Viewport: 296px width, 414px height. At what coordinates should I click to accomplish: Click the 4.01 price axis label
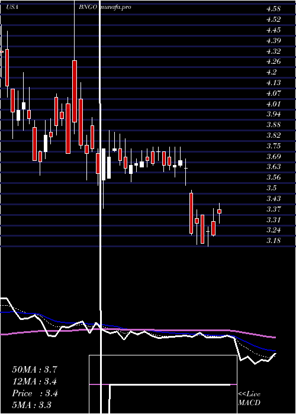click(274, 103)
